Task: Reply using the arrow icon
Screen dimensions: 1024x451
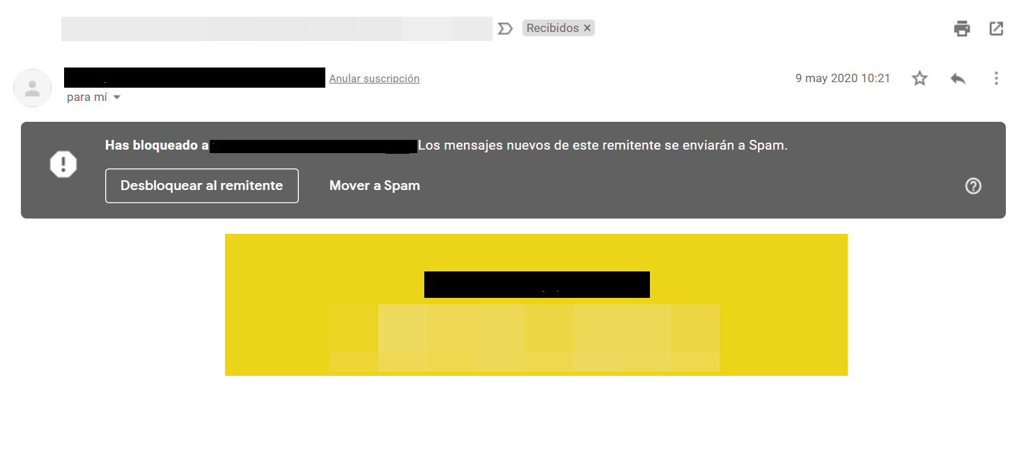Action: coord(958,79)
